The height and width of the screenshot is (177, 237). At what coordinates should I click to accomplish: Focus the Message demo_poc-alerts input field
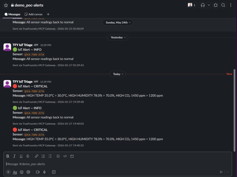tap(118, 164)
